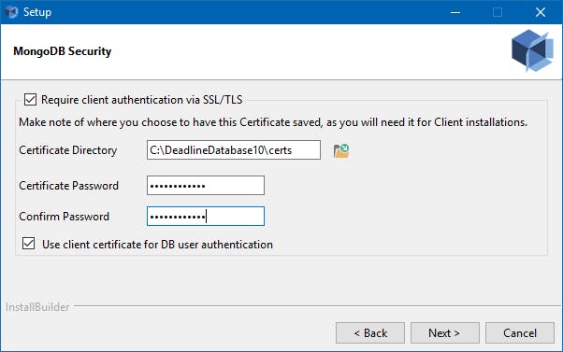
Task: Toggle Use client certificate for DB authentication
Action: click(29, 243)
